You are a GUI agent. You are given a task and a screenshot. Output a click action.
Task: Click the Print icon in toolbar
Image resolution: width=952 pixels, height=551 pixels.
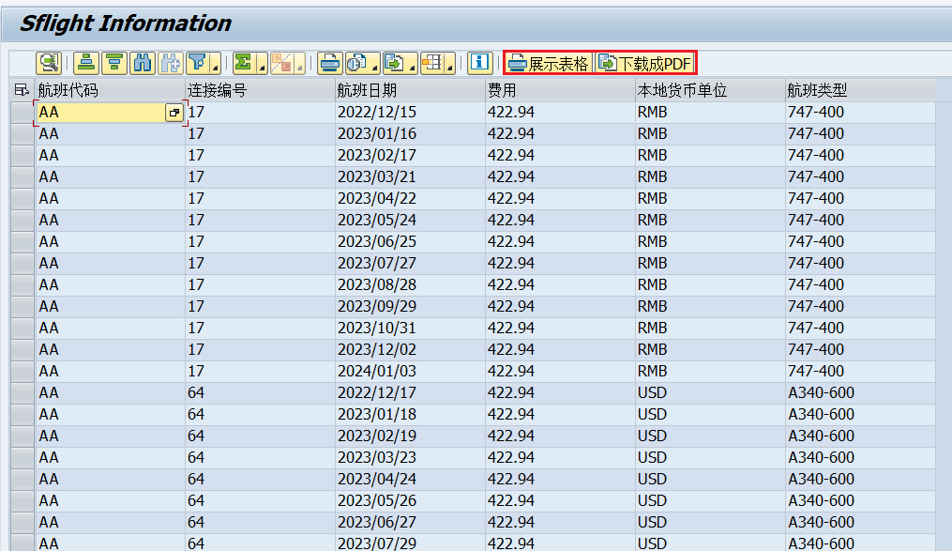point(328,63)
